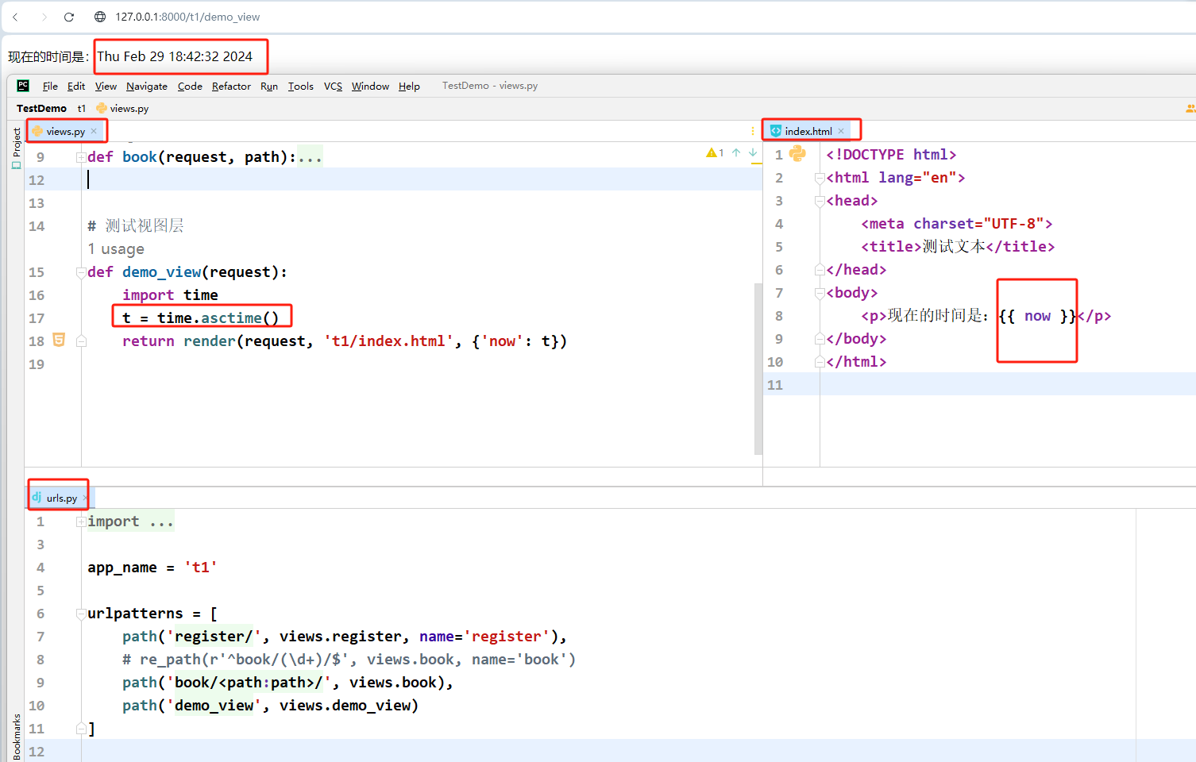
Task: Expand the folded book function
Action: [81, 157]
